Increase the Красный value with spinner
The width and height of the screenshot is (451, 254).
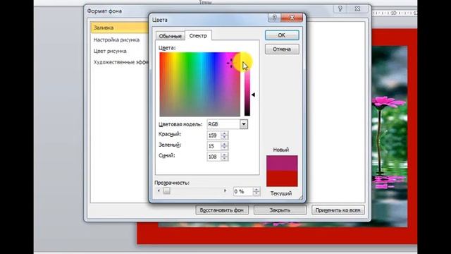(224, 133)
